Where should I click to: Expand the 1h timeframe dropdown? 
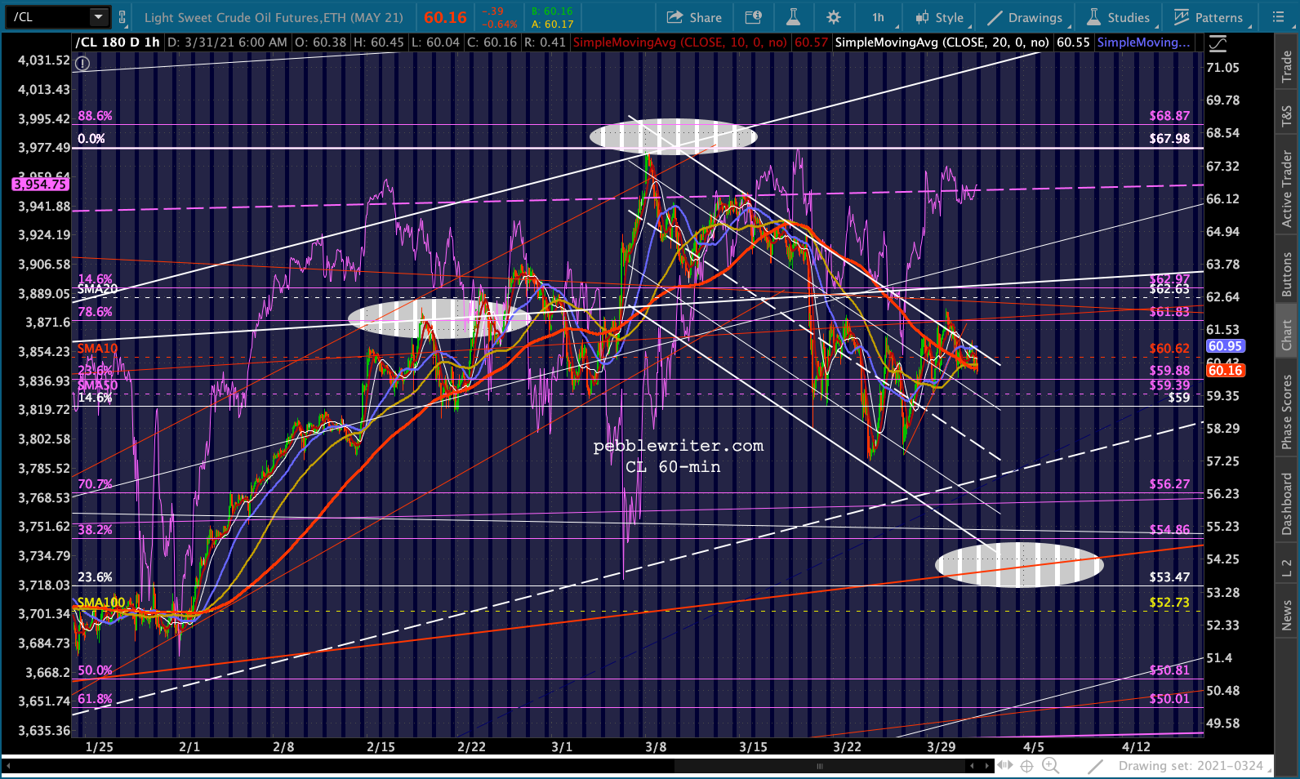pyautogui.click(x=879, y=17)
